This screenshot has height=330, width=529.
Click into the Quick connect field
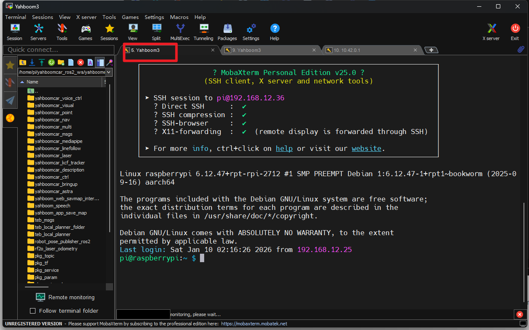click(58, 50)
